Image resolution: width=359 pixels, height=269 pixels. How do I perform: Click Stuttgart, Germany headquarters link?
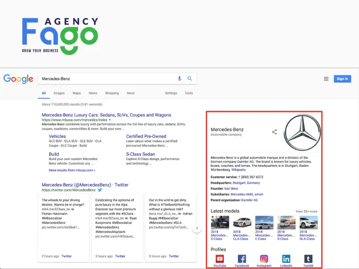pyautogui.click(x=246, y=183)
